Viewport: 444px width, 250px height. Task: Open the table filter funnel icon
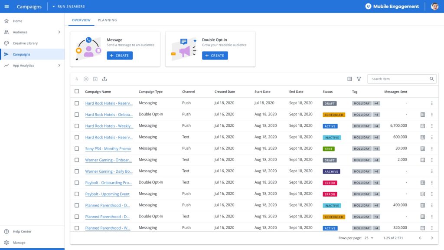coord(359,79)
